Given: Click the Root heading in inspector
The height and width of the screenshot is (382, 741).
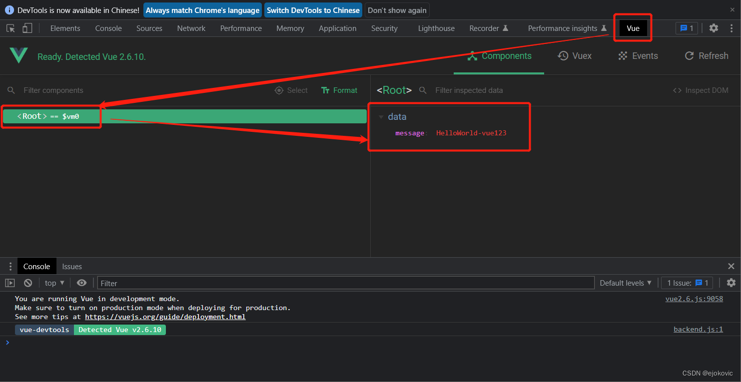Looking at the screenshot, I should pyautogui.click(x=394, y=90).
